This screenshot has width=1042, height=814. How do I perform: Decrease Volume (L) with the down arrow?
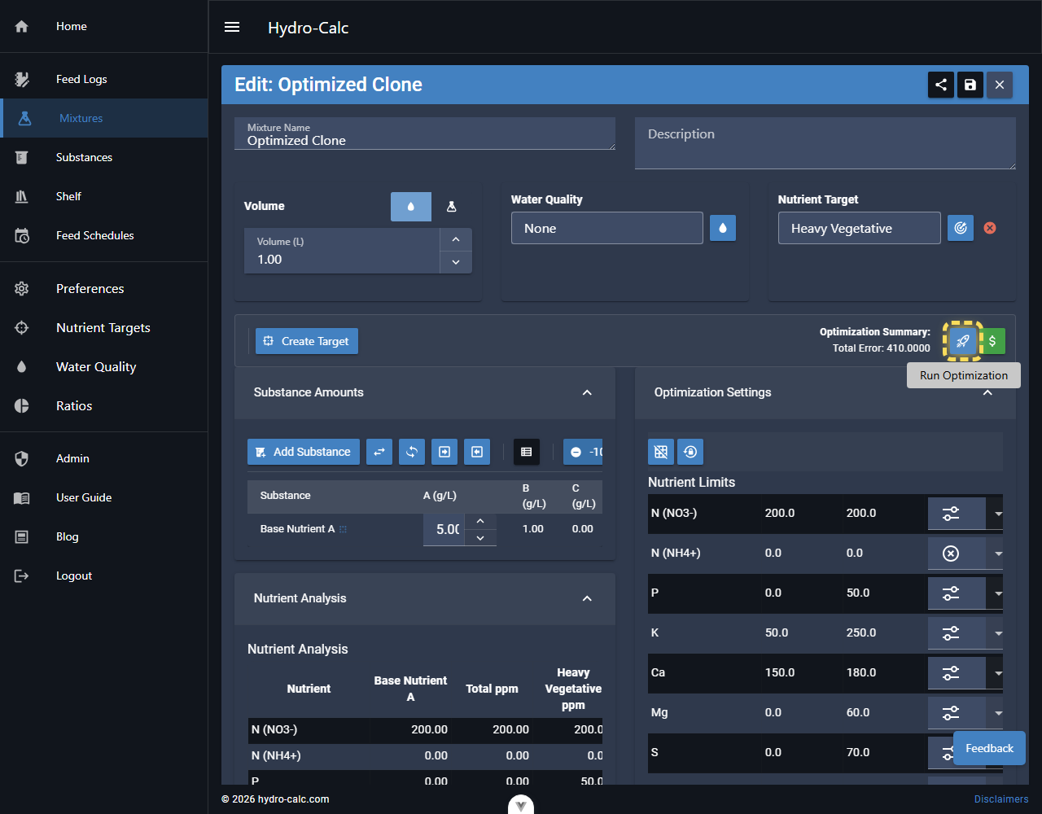(456, 262)
